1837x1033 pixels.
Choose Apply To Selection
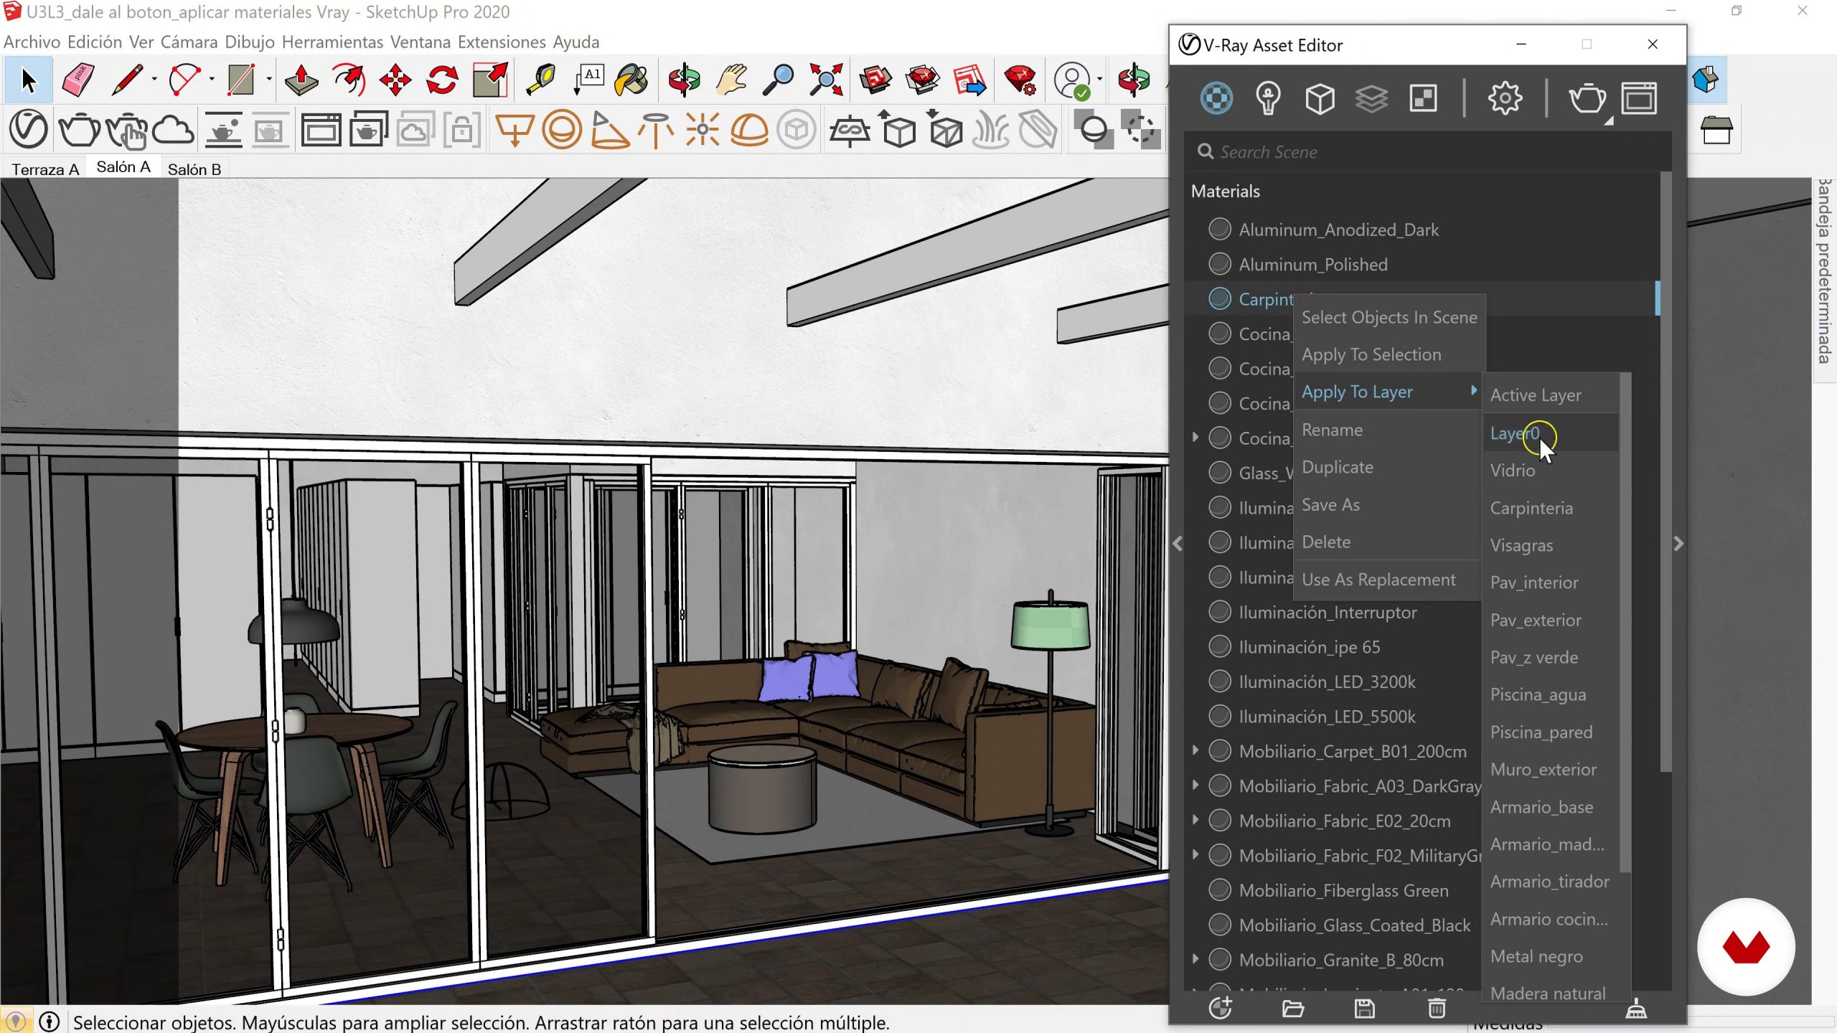click(x=1388, y=354)
